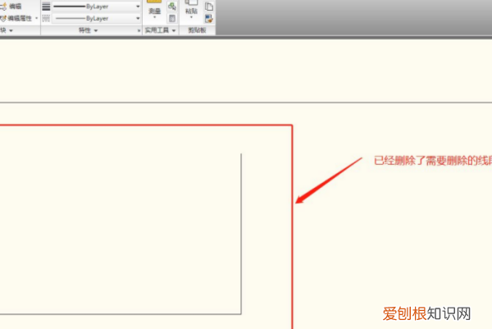Click the linetype icon beside second ByLayer
This screenshot has height=329, width=492.
(x=46, y=17)
